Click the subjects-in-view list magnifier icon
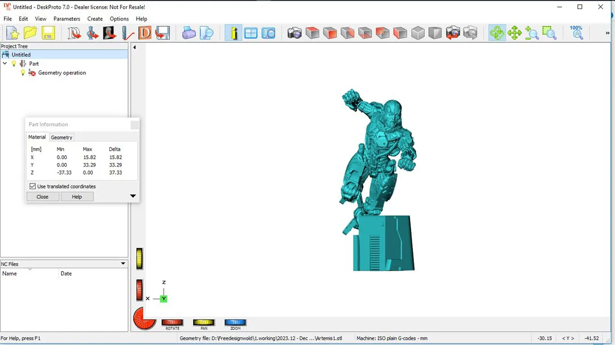Viewport: 615px width, 345px height. click(x=268, y=34)
